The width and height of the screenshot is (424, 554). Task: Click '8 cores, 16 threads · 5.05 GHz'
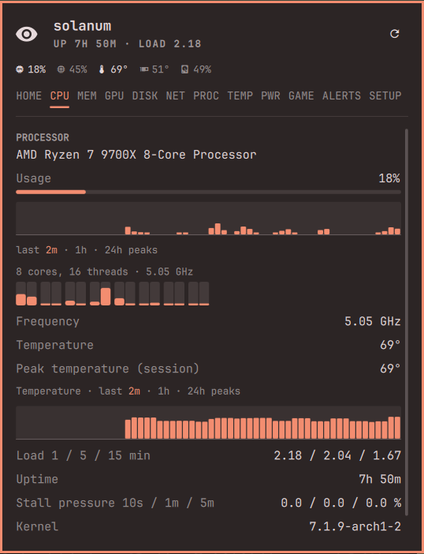tap(104, 271)
